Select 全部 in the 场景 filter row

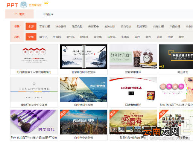click(31, 26)
